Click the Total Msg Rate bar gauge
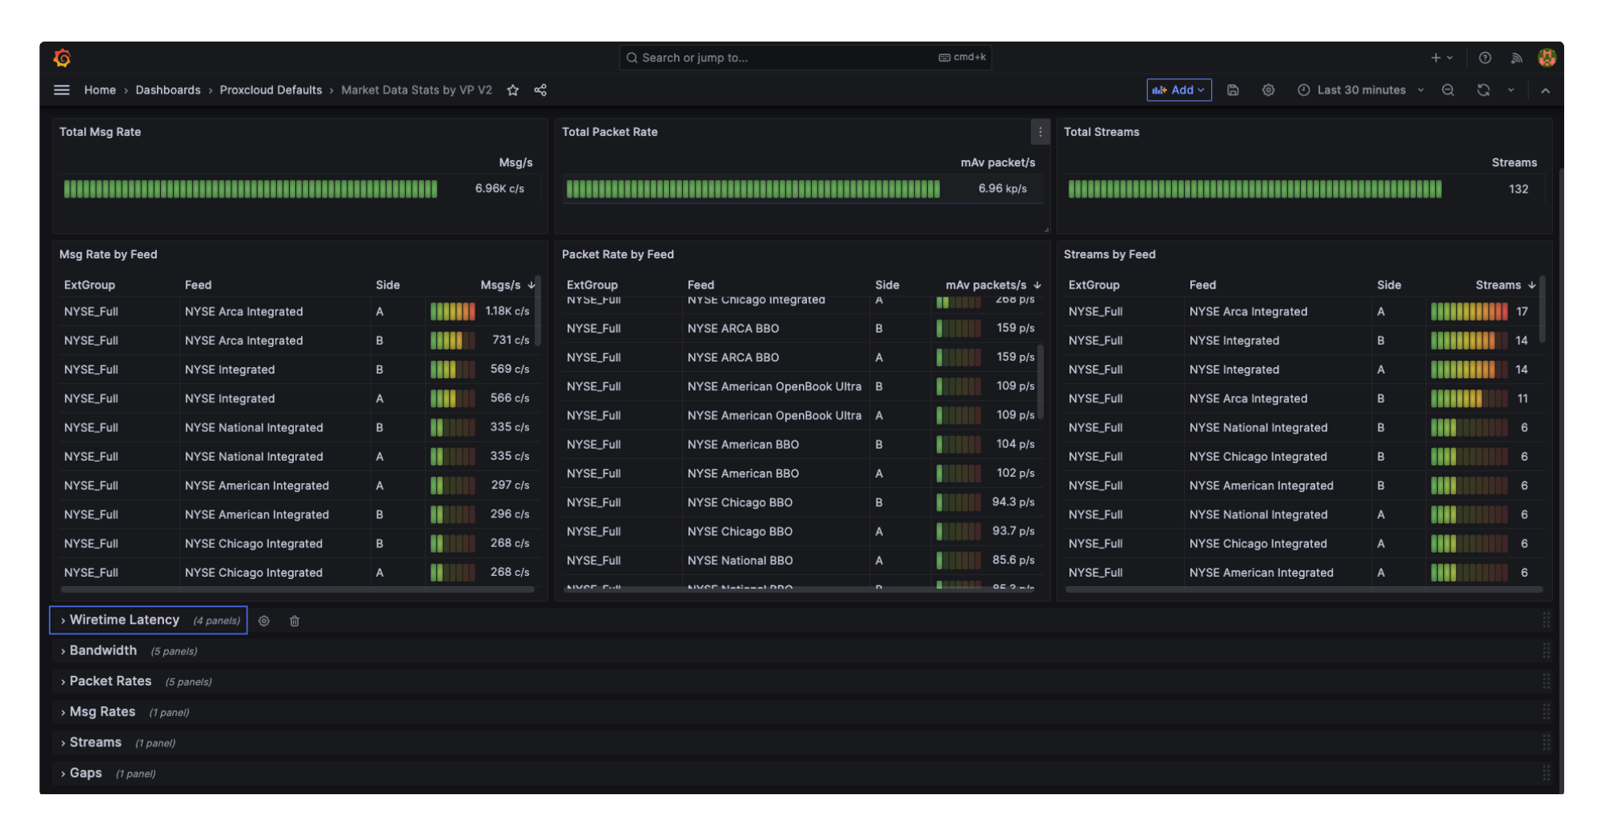The height and width of the screenshot is (831, 1601). [251, 189]
